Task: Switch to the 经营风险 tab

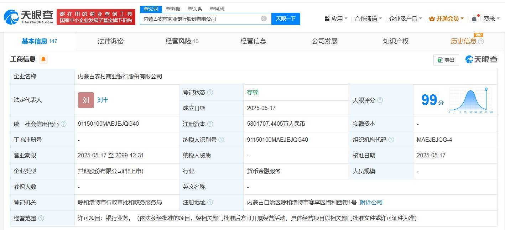Action: 182,41
